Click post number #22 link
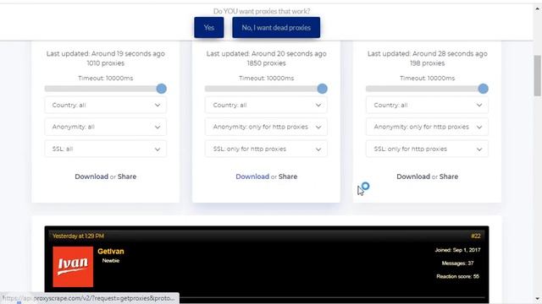This screenshot has width=542, height=304. click(476, 236)
